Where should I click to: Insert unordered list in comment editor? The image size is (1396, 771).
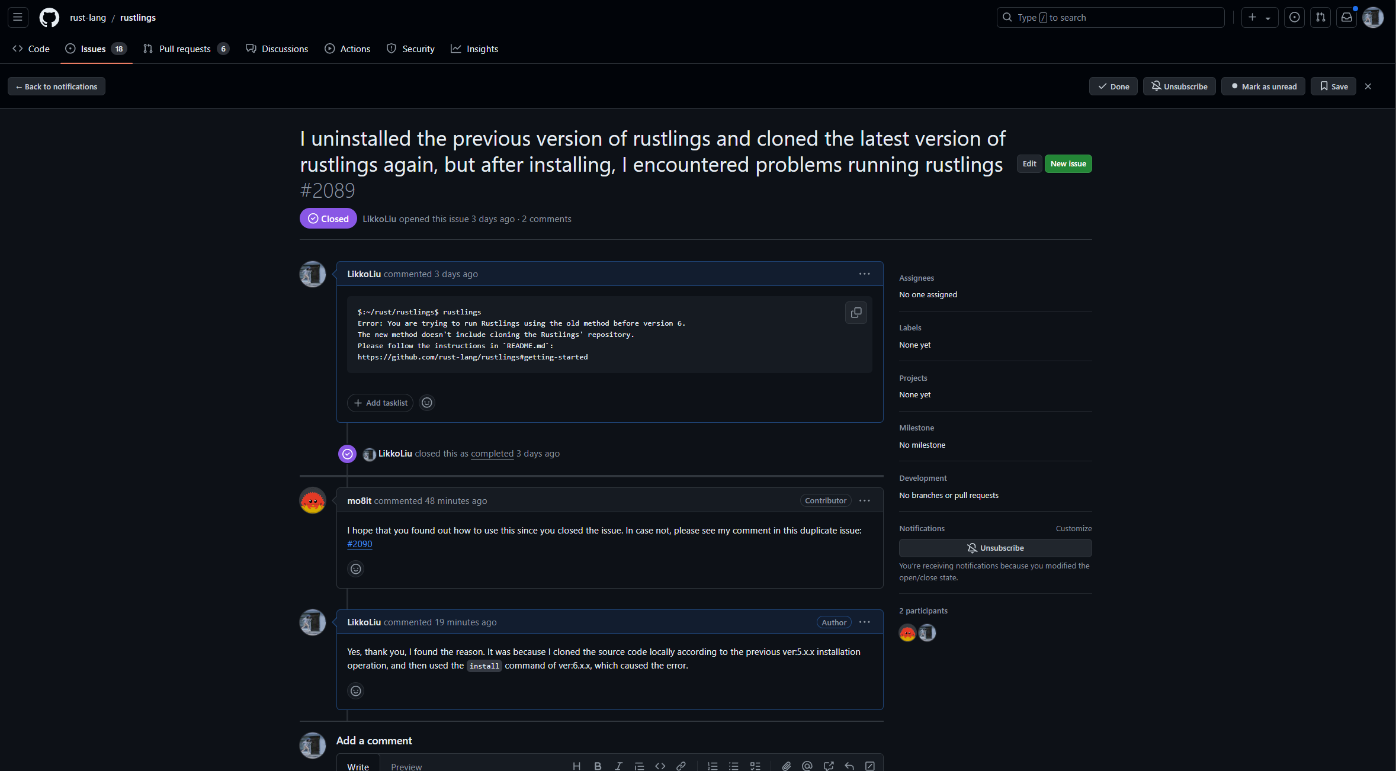(x=733, y=766)
